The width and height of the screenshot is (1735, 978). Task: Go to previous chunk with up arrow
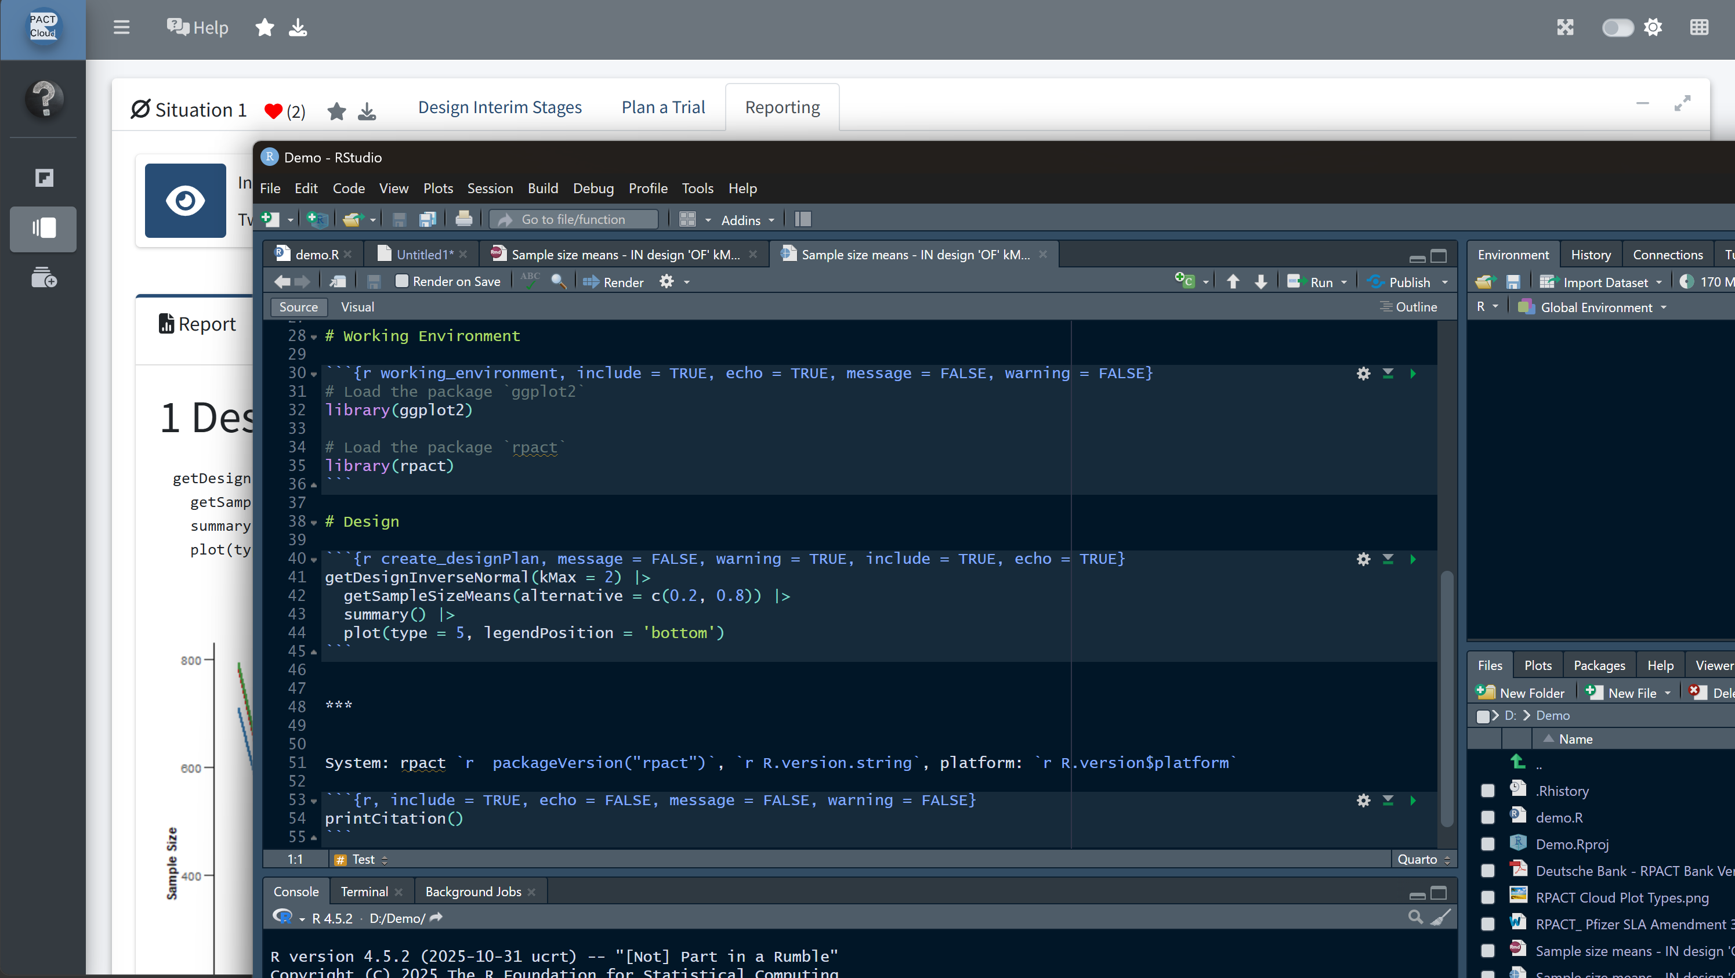pos(1233,281)
